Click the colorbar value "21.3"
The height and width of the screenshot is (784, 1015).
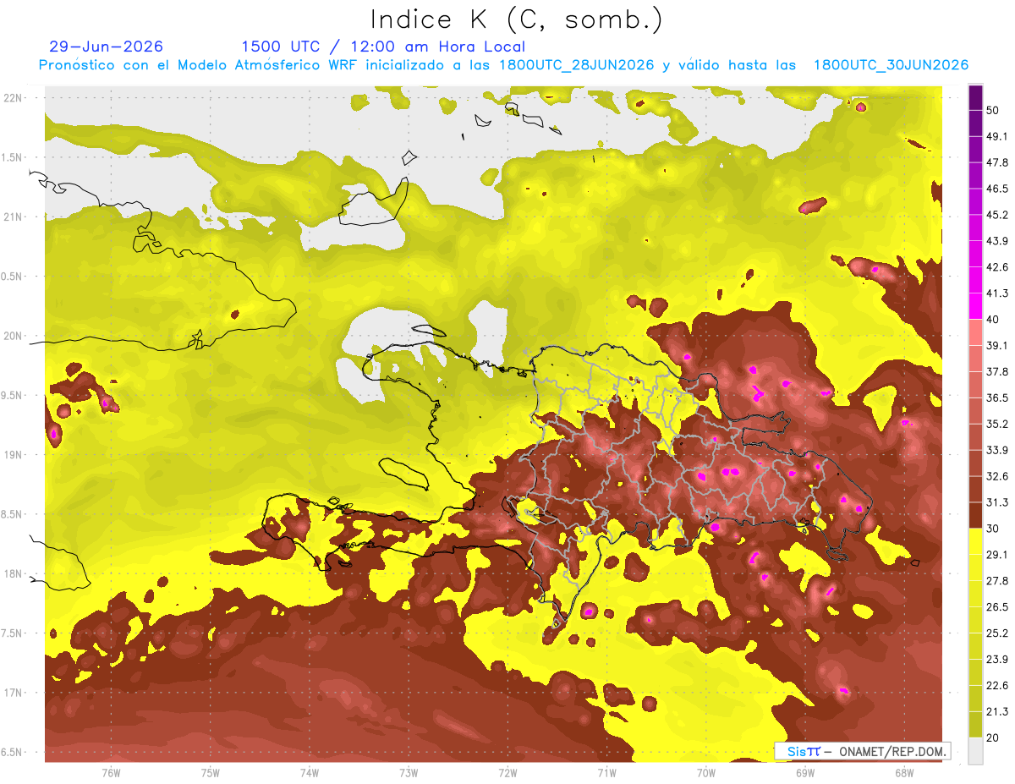pyautogui.click(x=996, y=712)
